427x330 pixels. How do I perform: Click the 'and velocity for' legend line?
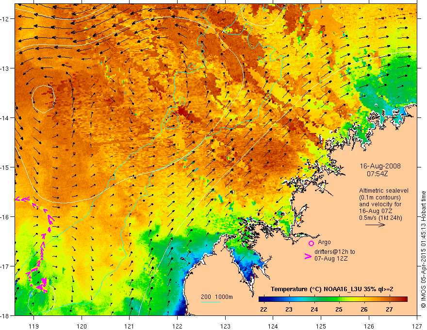coord(380,204)
